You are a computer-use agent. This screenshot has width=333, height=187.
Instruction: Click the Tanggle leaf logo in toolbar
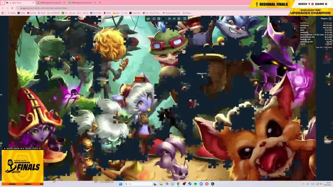coord(148,19)
